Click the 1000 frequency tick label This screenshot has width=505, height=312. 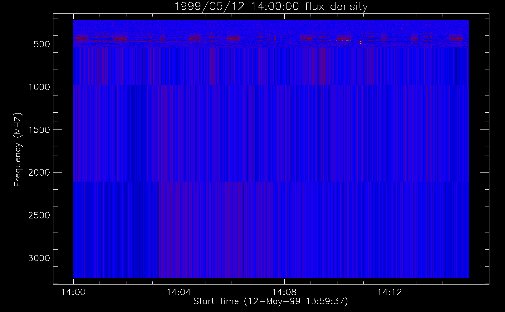coord(39,87)
